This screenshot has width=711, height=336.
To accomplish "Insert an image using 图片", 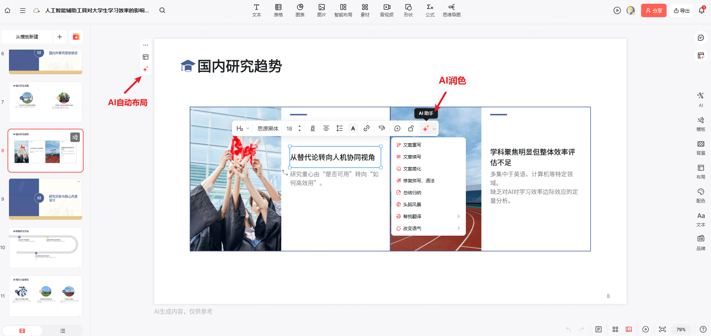I will tap(321, 10).
